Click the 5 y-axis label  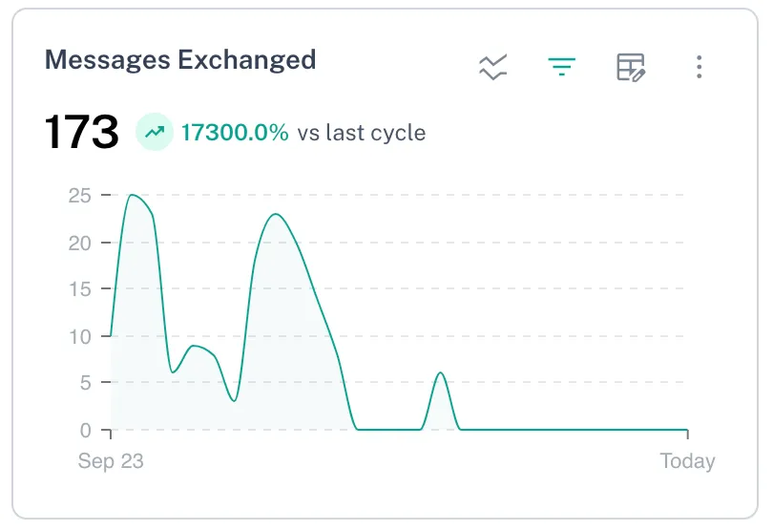tap(84, 383)
